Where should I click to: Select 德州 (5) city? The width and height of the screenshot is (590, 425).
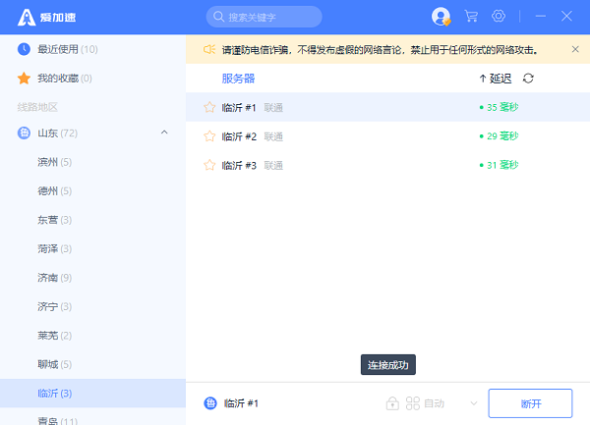pyautogui.click(x=92, y=190)
